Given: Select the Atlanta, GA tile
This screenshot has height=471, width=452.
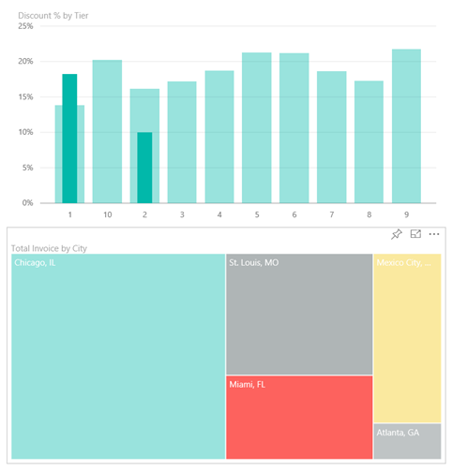Looking at the screenshot, I should (x=407, y=441).
